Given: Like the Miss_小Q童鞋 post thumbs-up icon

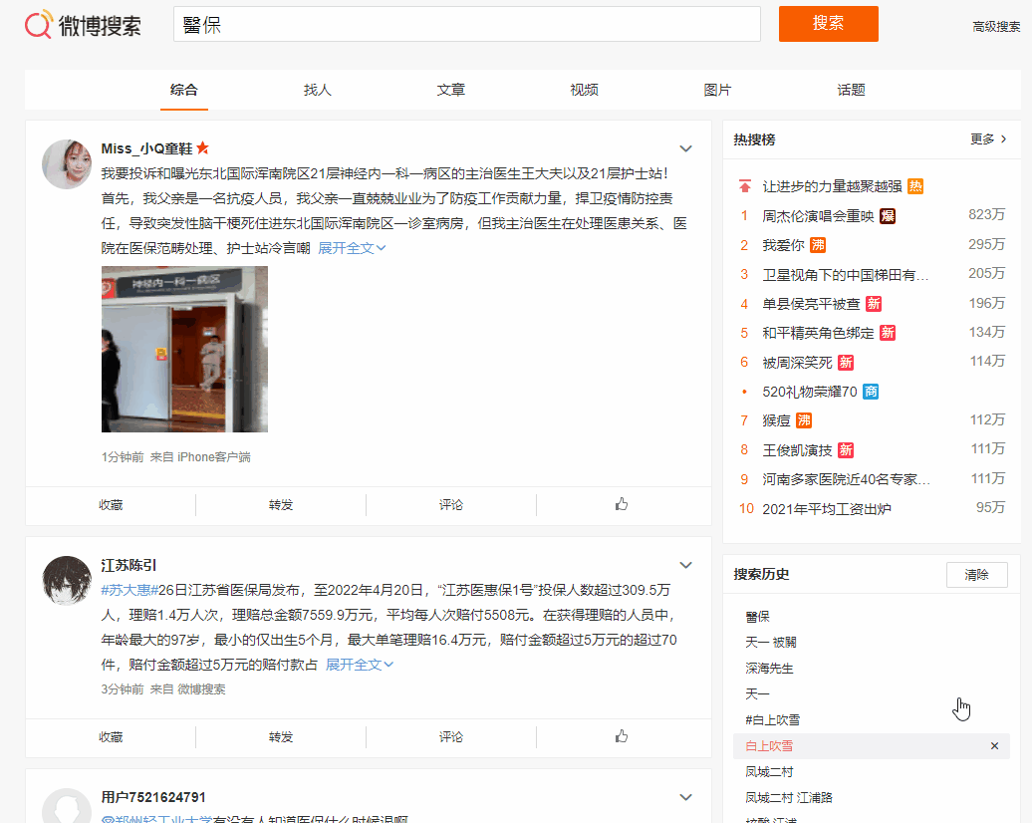Looking at the screenshot, I should [622, 504].
